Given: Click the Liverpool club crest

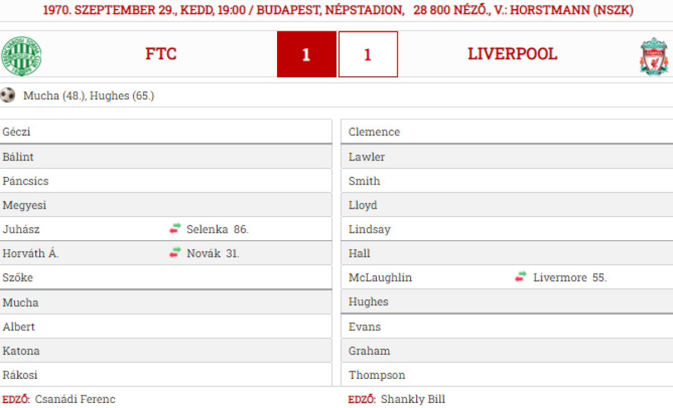Looking at the screenshot, I should (654, 56).
